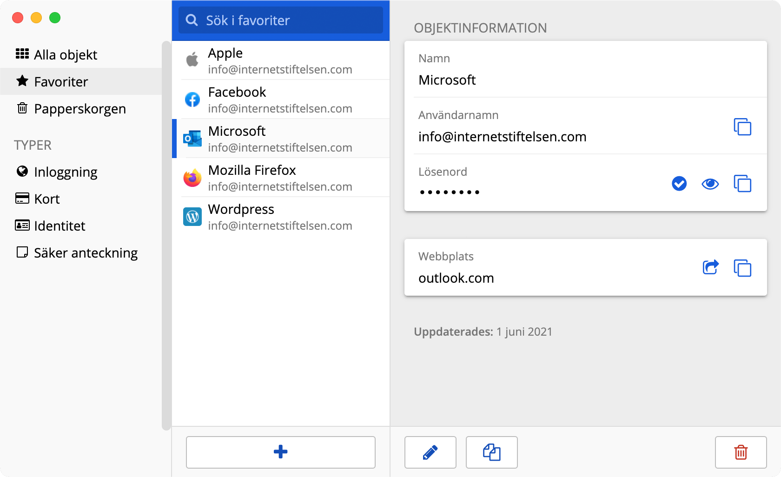Filter by the Kort type
This screenshot has height=477, width=781.
point(81,199)
